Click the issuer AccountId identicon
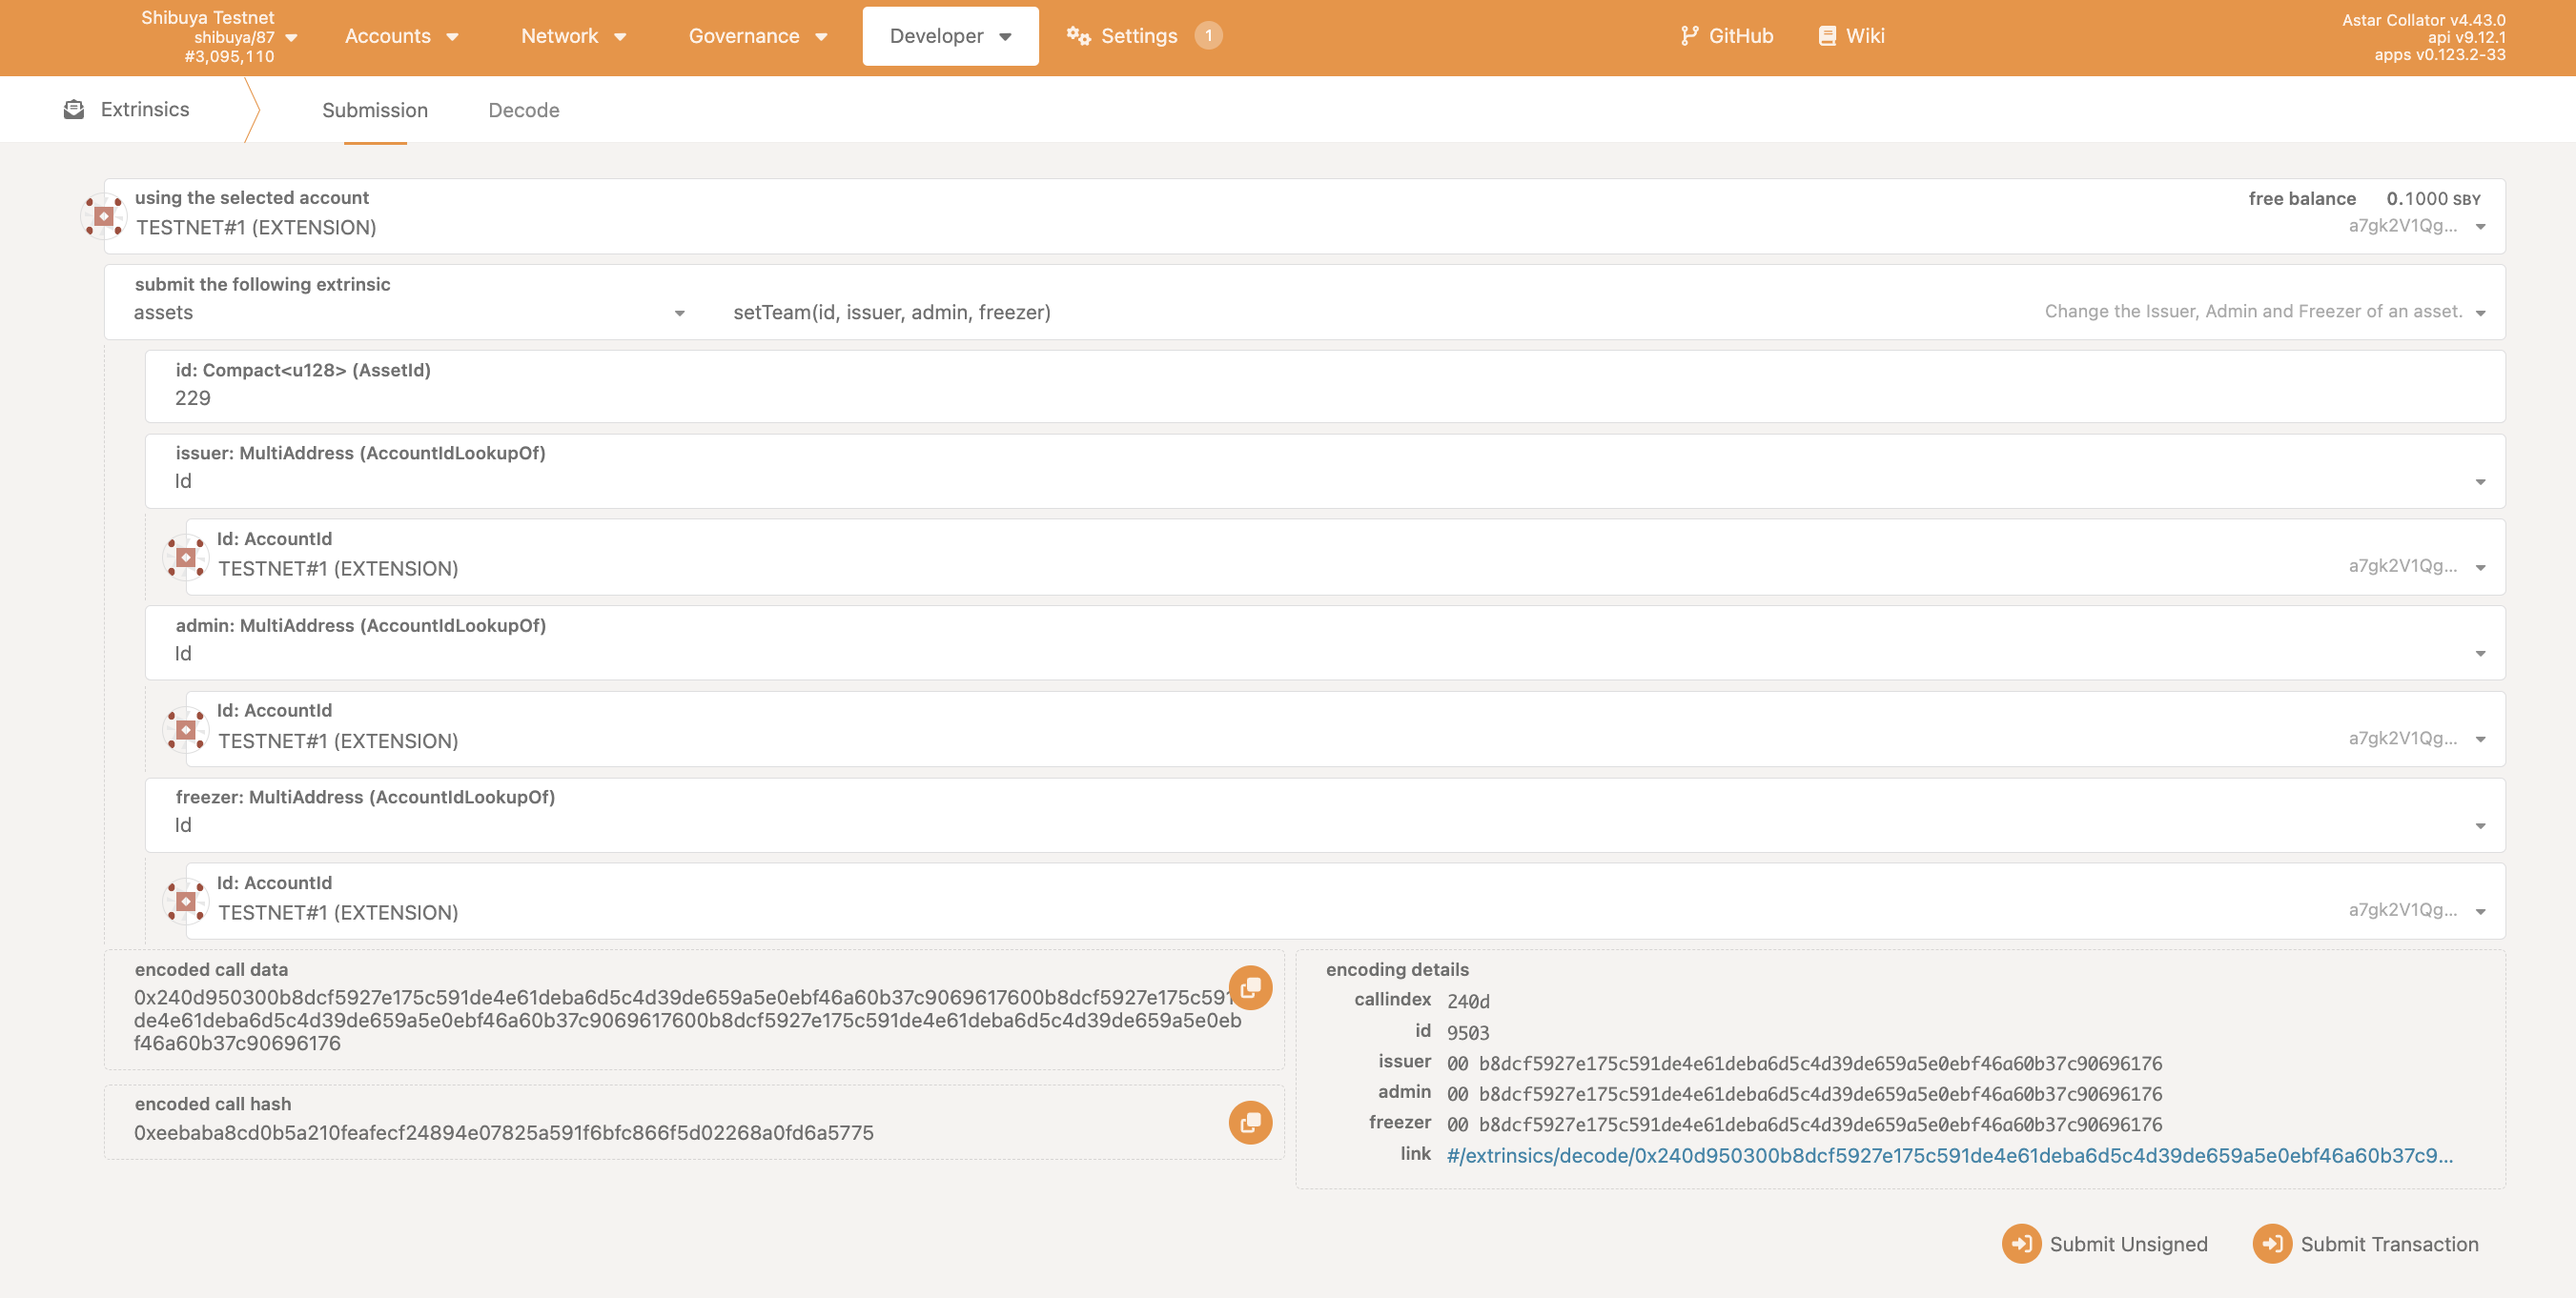2576x1298 pixels. (186, 557)
